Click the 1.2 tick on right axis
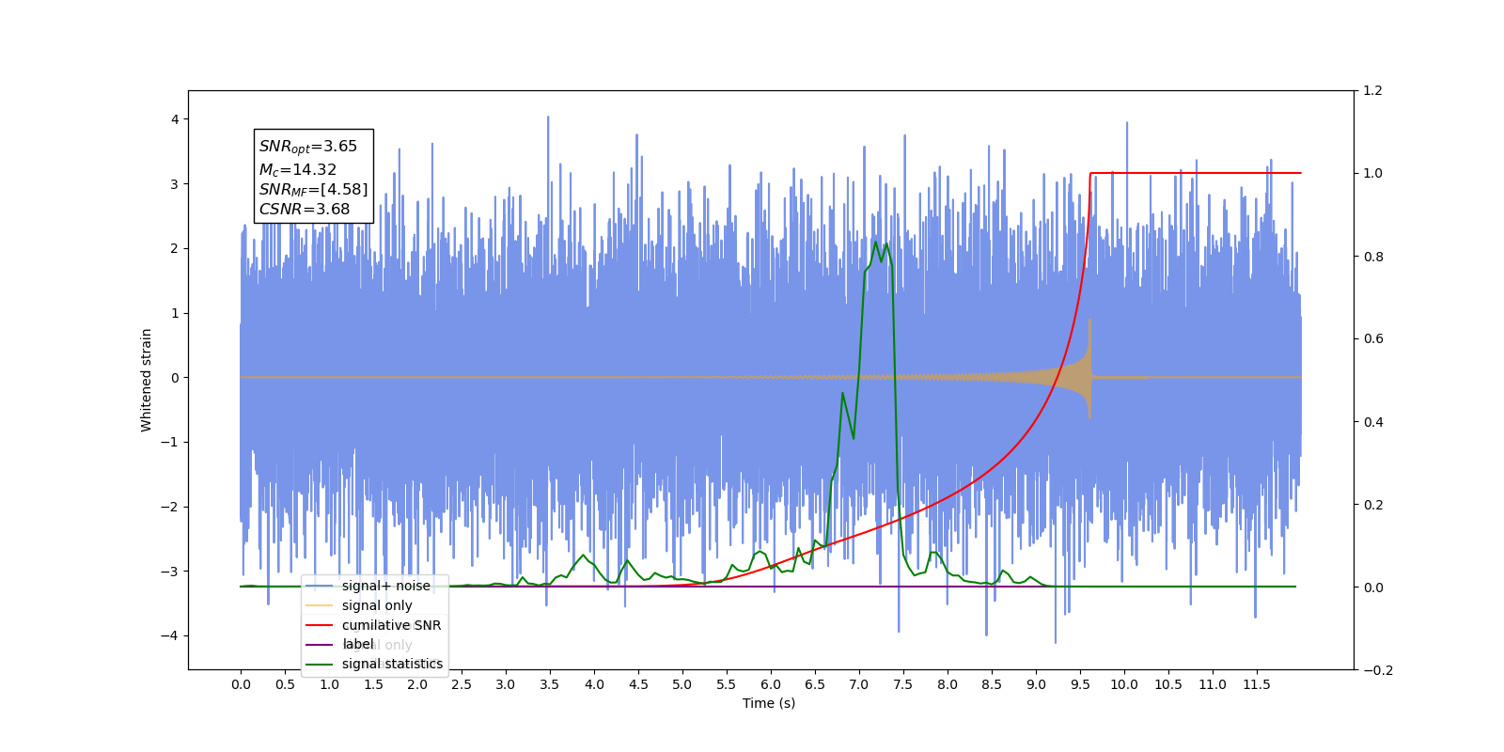The width and height of the screenshot is (1504, 752). coord(1372,91)
